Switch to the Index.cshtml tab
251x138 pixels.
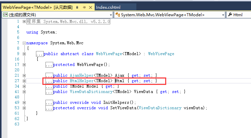coord(108,7)
